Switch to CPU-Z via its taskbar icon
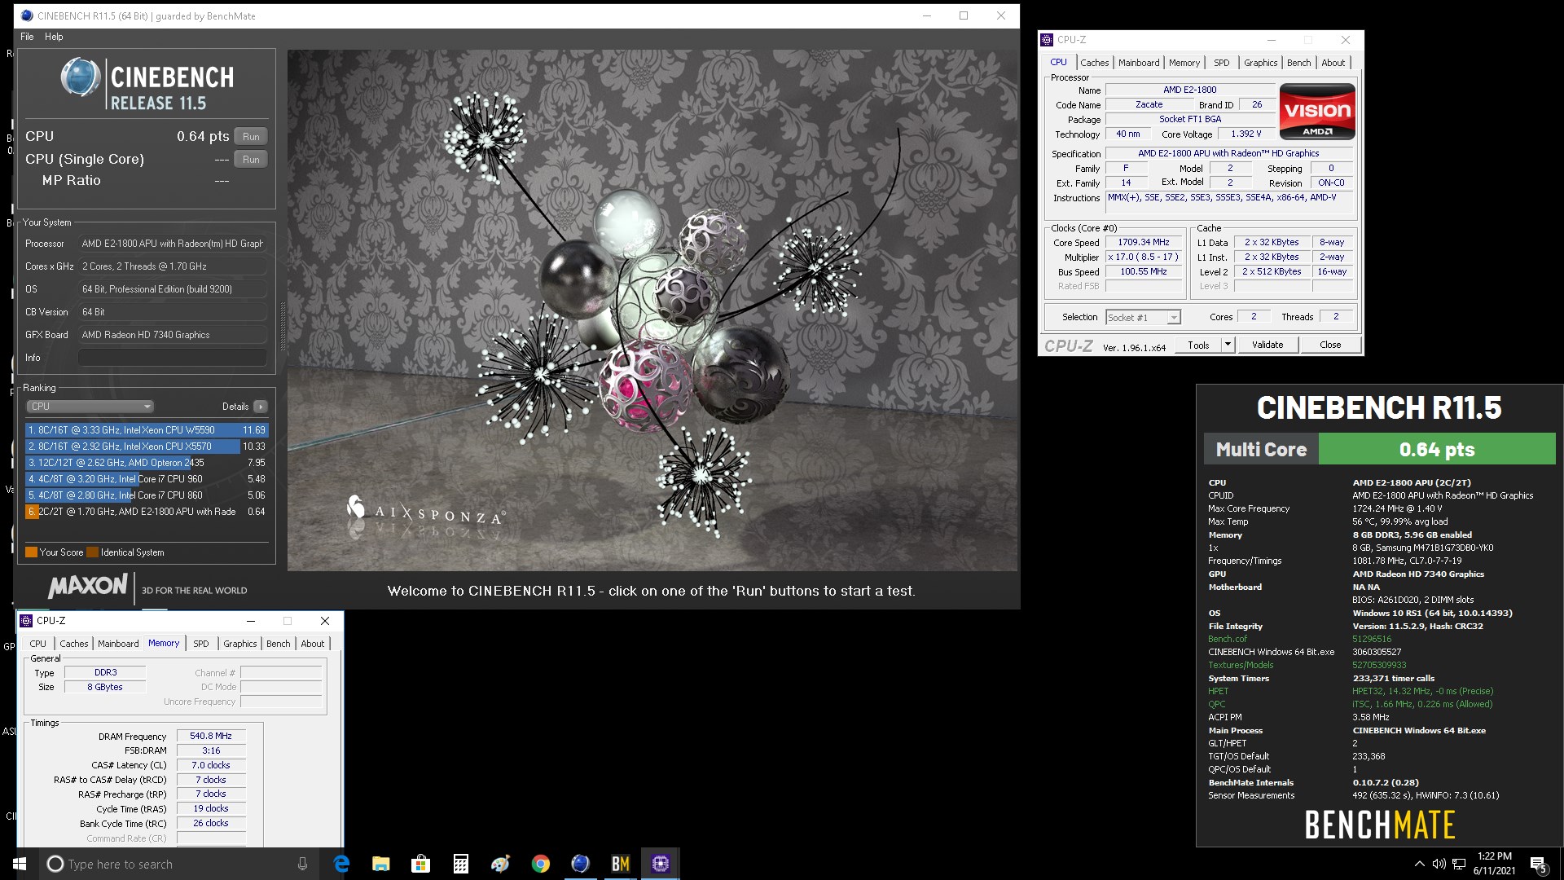The height and width of the screenshot is (880, 1564). click(x=660, y=864)
